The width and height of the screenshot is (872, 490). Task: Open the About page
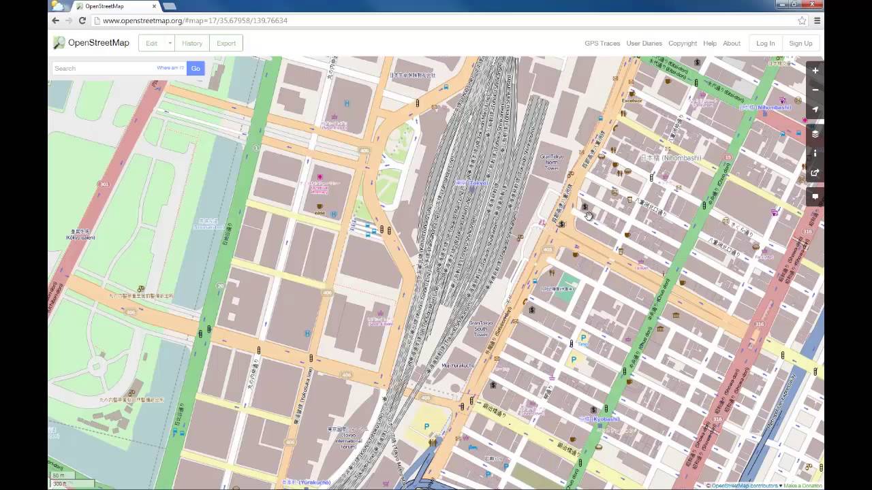pyautogui.click(x=732, y=44)
